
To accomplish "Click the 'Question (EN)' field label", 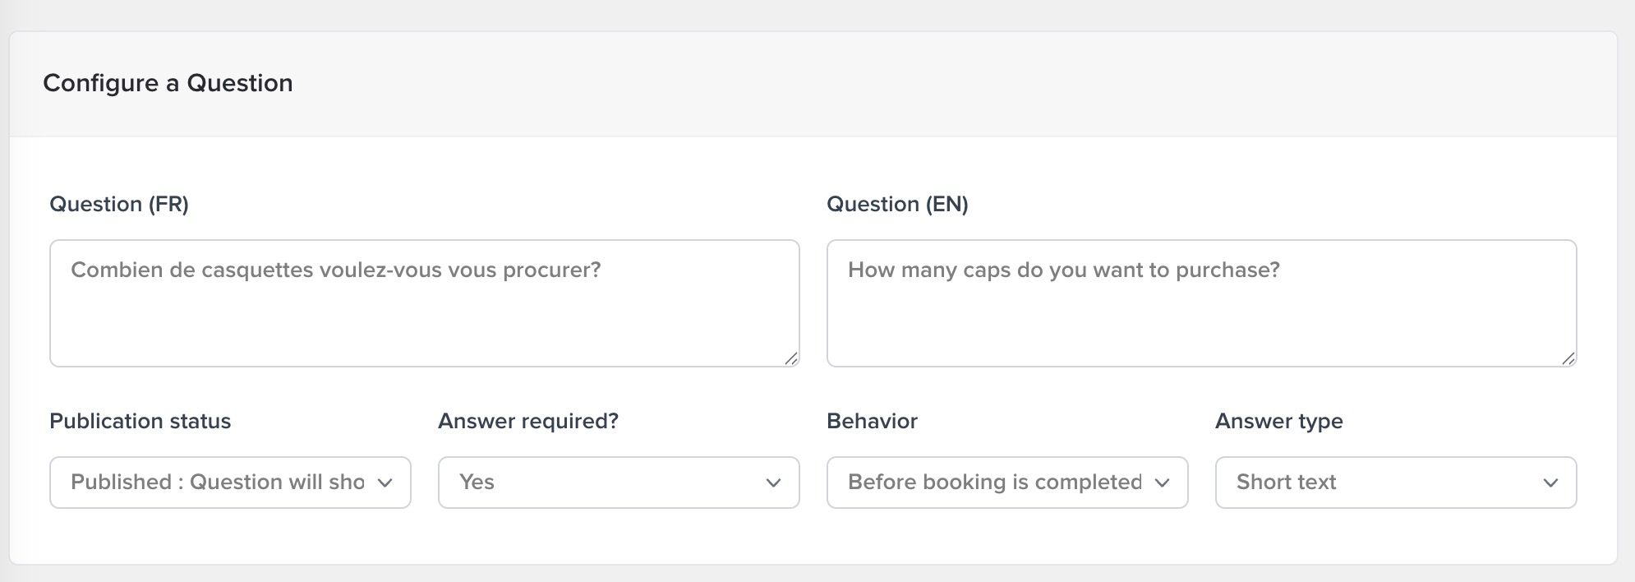I will (x=897, y=205).
